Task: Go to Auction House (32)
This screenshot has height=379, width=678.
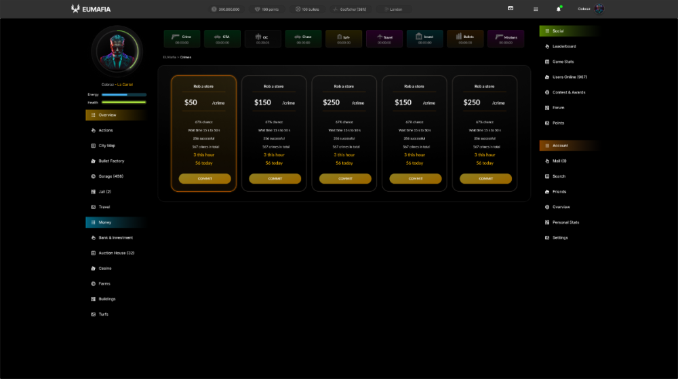Action: pyautogui.click(x=116, y=253)
